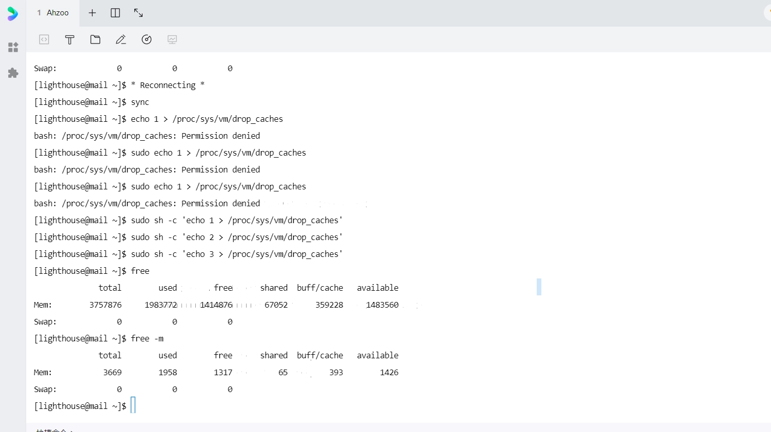Viewport: 771px width, 432px height.
Task: Click the 'free -m' command line
Action: [x=147, y=338]
